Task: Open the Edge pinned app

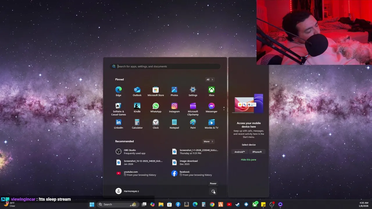Action: coord(119,91)
